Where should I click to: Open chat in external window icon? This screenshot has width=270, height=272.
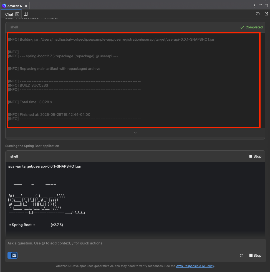point(266,14)
